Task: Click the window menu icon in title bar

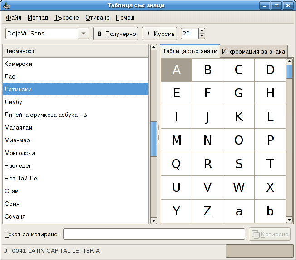Action: [x=6, y=5]
